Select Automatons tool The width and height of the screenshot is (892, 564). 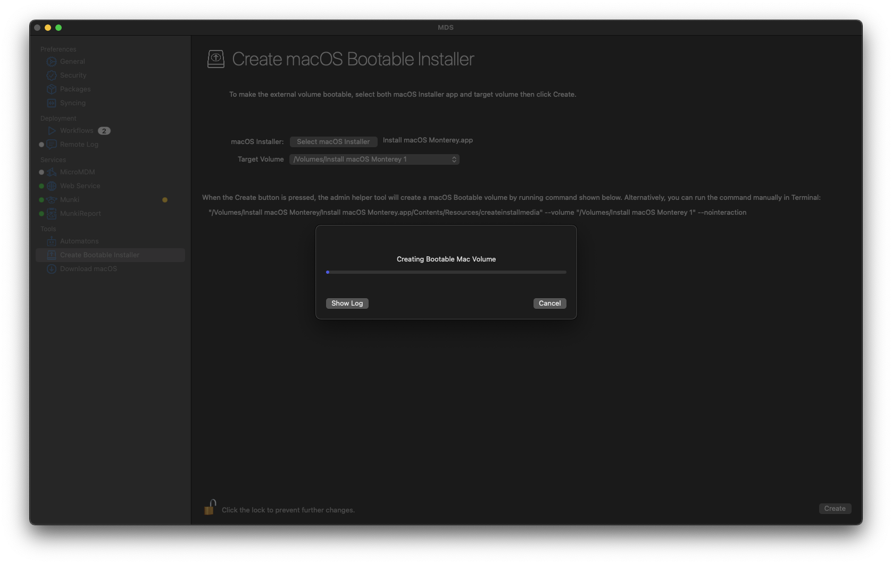pyautogui.click(x=79, y=241)
